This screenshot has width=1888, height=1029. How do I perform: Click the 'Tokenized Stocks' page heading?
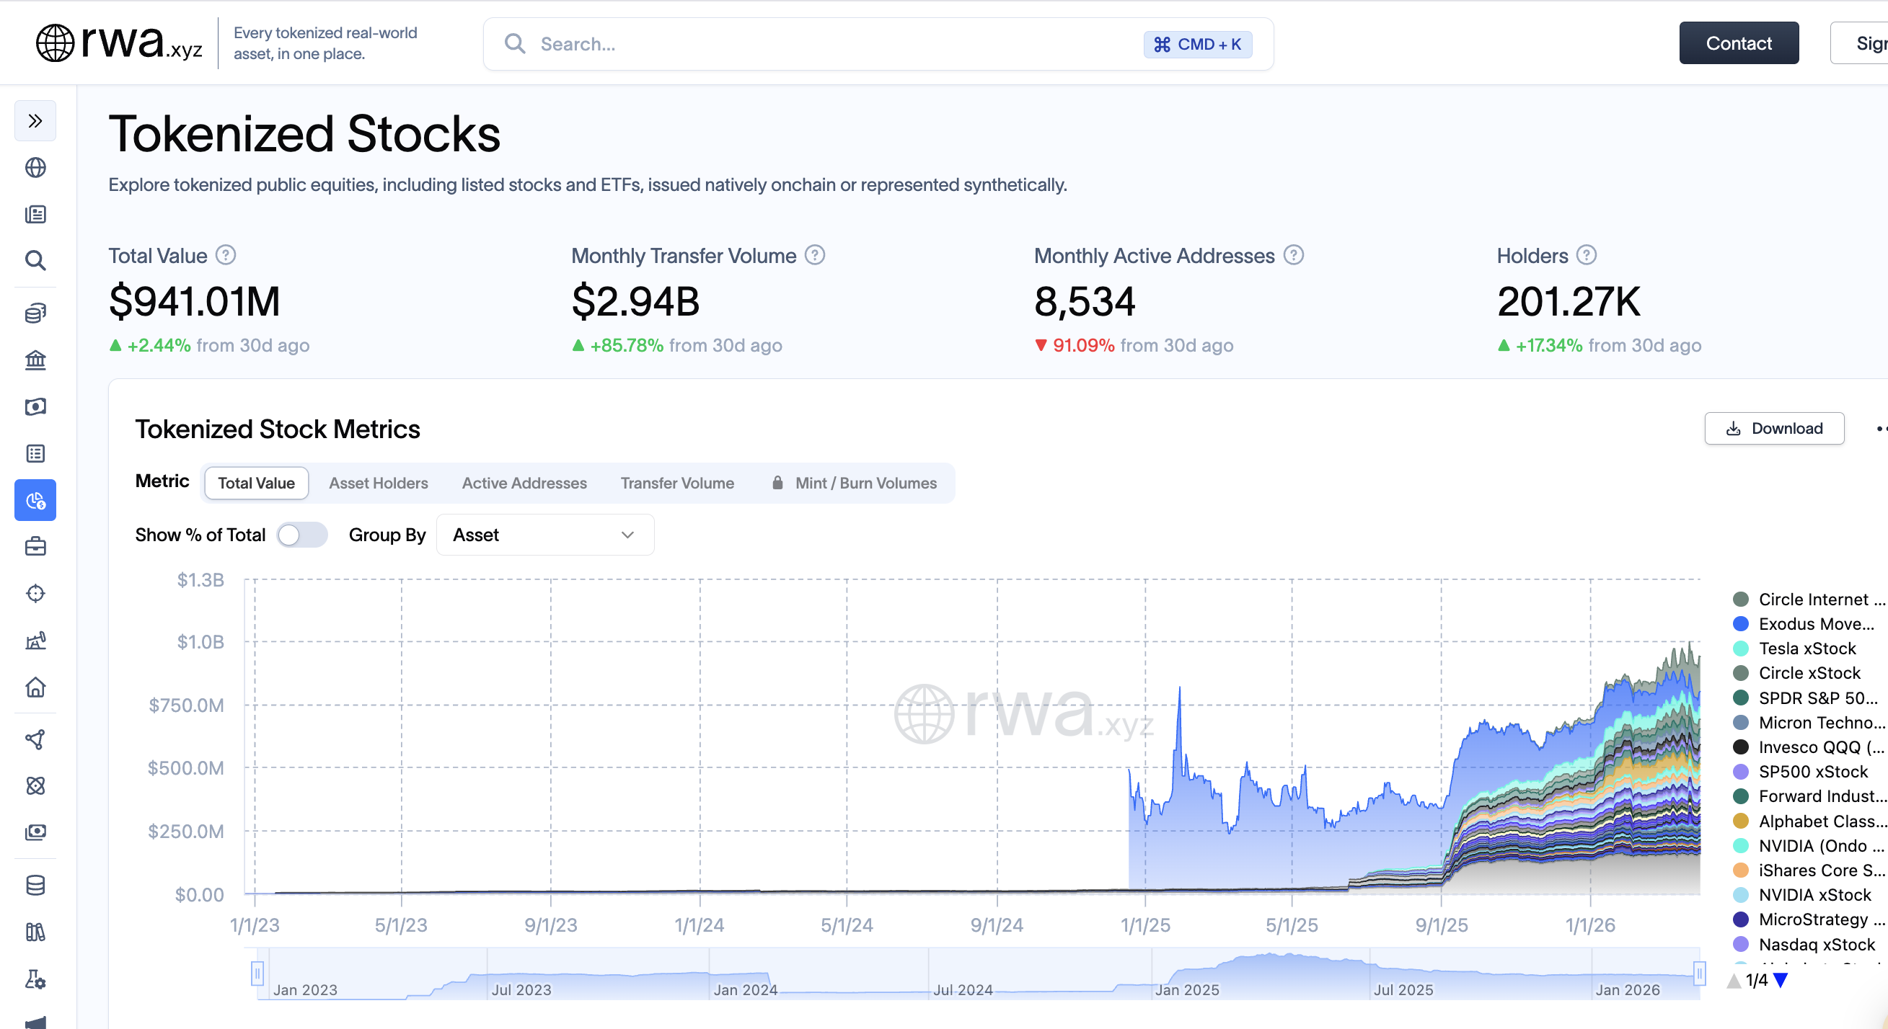click(304, 135)
